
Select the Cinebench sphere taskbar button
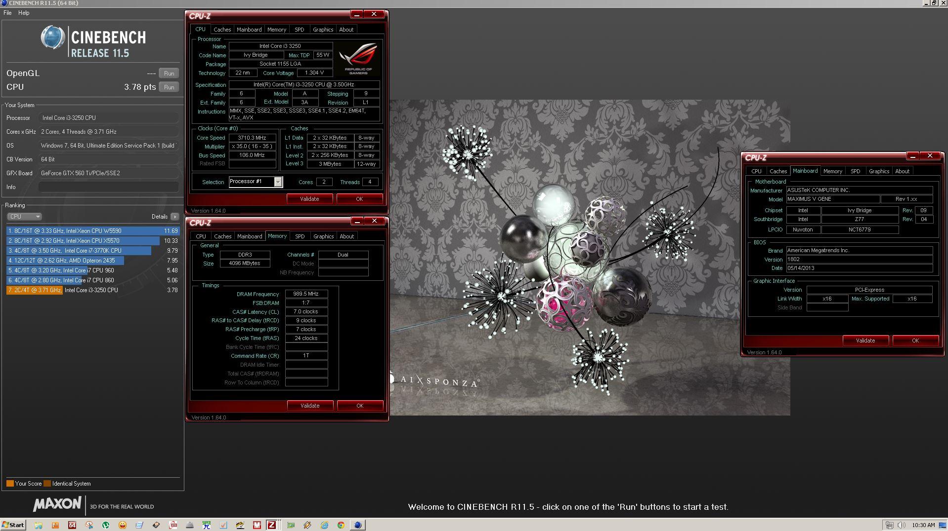(x=357, y=525)
